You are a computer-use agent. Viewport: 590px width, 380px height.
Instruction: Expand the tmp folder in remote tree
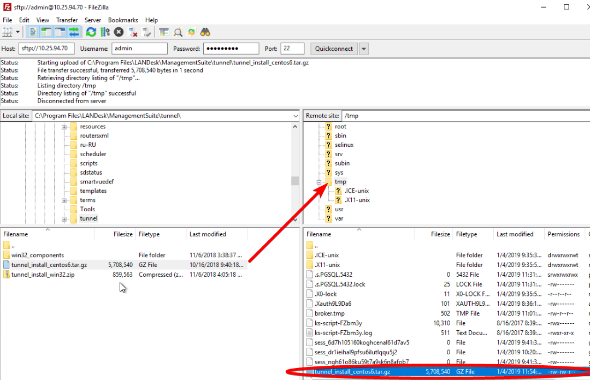[320, 181]
